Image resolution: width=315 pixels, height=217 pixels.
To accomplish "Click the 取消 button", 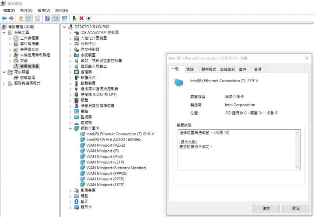I will coord(296,208).
